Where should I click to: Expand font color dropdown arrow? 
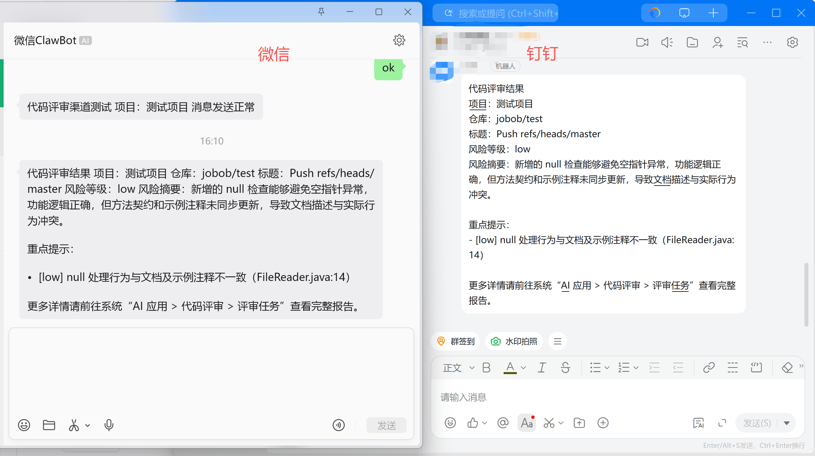(x=523, y=368)
